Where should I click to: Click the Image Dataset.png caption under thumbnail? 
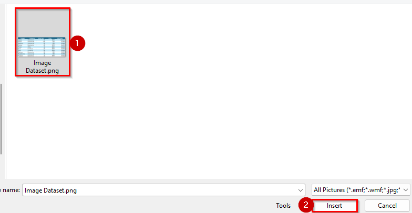[x=42, y=67]
